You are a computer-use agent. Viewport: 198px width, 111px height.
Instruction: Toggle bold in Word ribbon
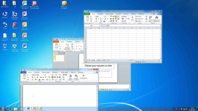32,77
